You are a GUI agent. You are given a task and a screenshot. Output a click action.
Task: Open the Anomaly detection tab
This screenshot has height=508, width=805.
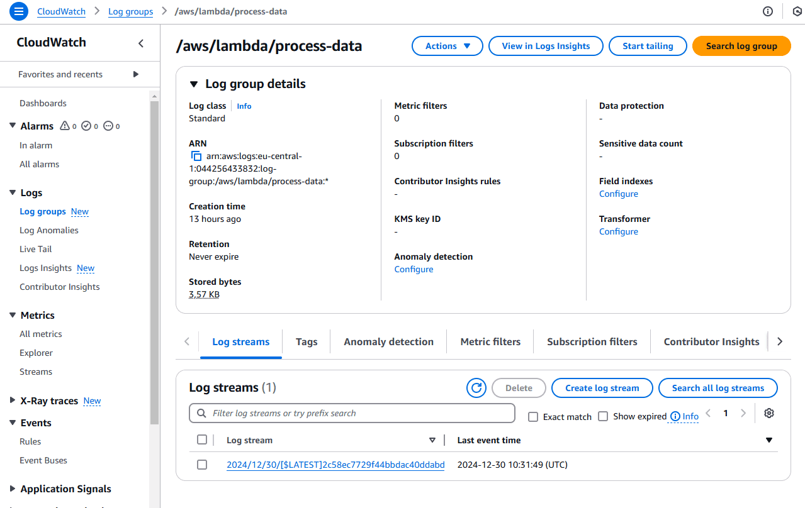[388, 342]
